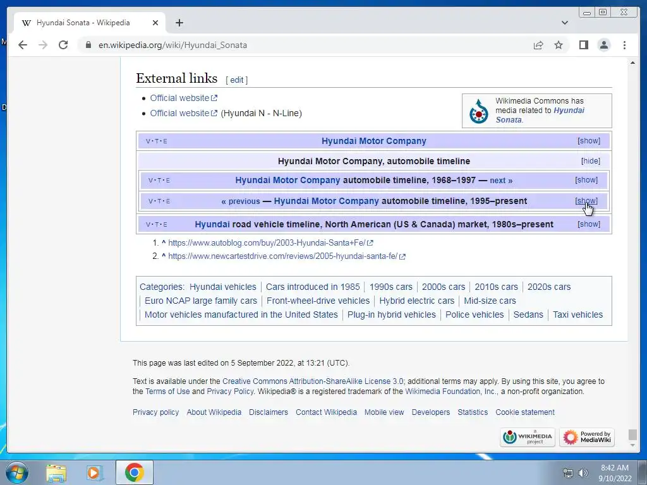
Task: Open Mid-size cars category
Action: tap(490, 301)
